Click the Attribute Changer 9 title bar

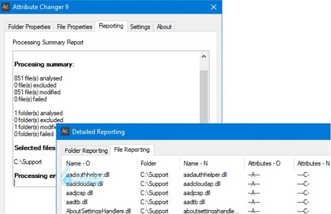point(111,7)
